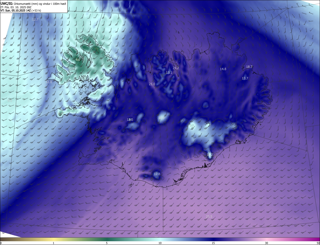Click the 14.8 value label
Viewport: 320px width, 245px height.
coord(223,69)
